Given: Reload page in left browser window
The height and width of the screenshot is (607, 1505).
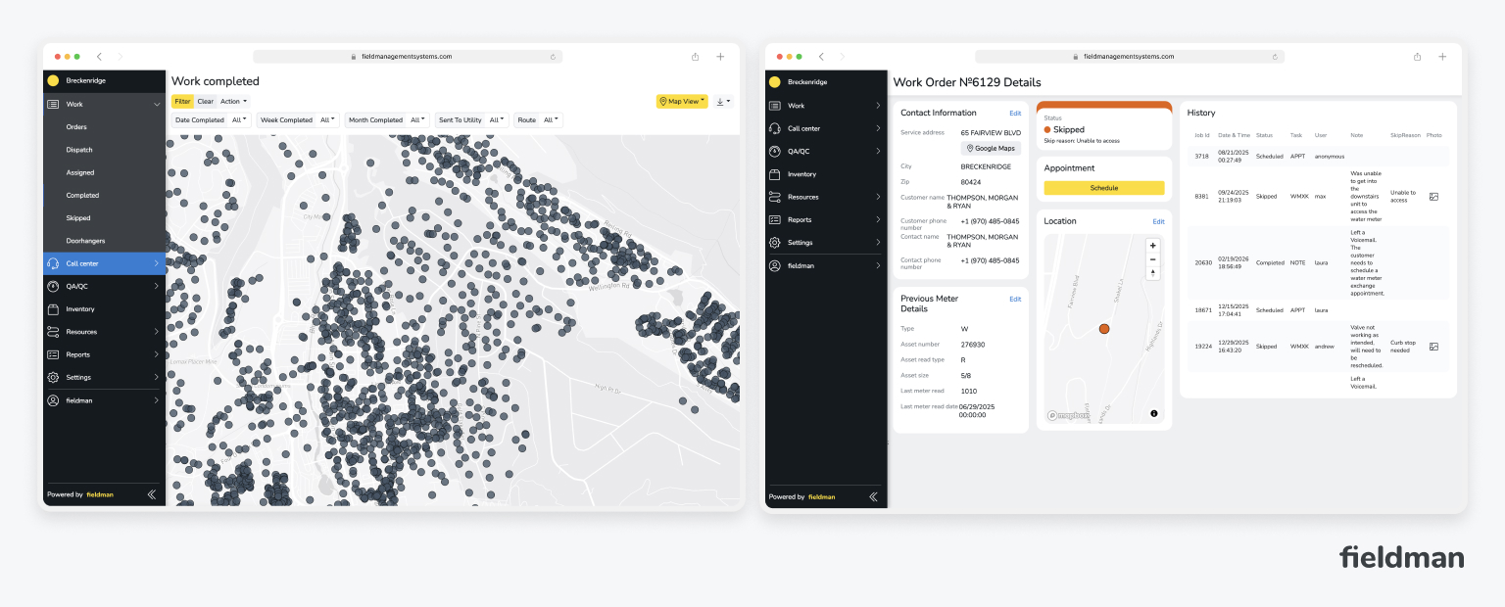Looking at the screenshot, I should pyautogui.click(x=554, y=57).
